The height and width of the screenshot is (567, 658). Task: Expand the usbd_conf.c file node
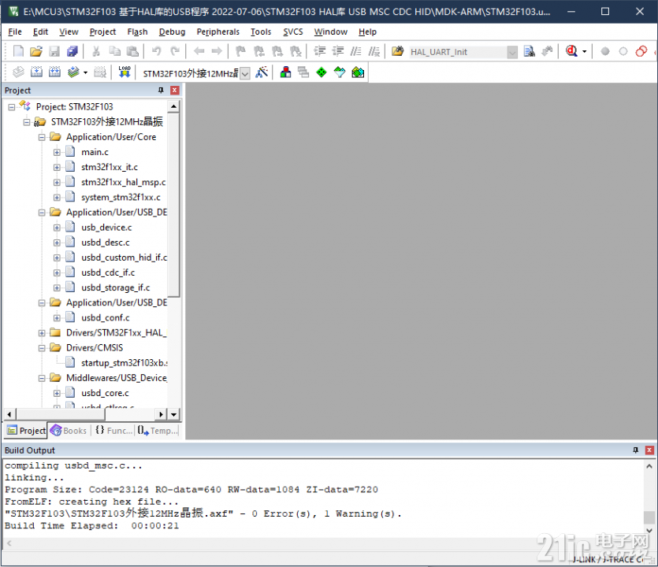57,318
